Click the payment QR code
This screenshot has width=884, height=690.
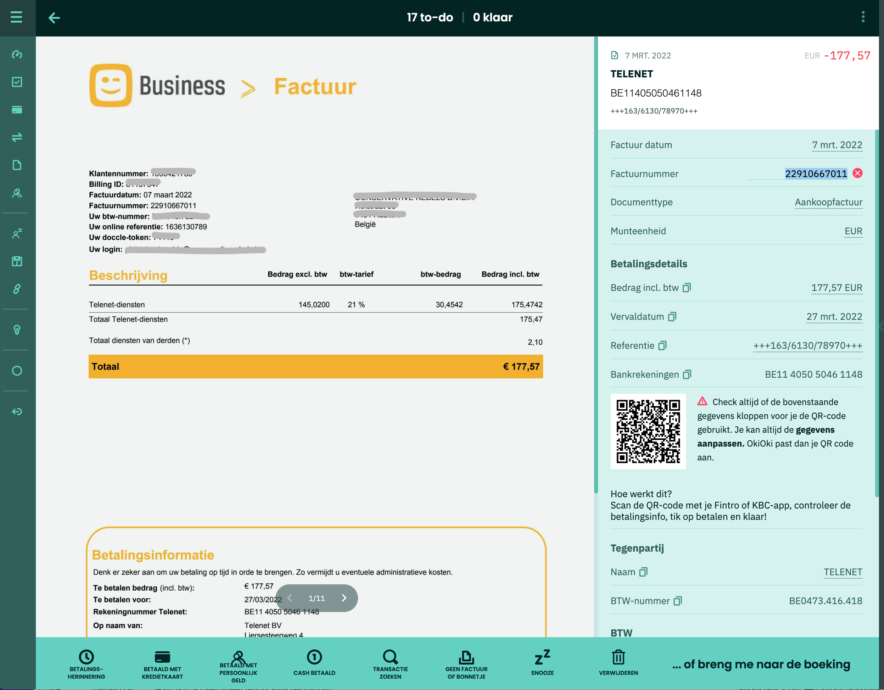click(648, 431)
